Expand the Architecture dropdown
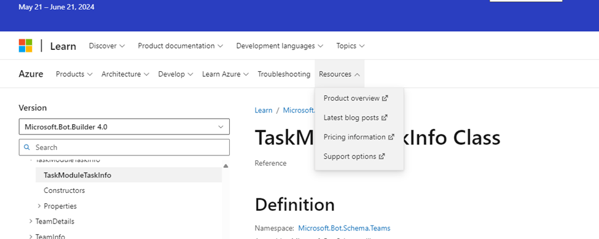This screenshot has width=599, height=239. 125,74
